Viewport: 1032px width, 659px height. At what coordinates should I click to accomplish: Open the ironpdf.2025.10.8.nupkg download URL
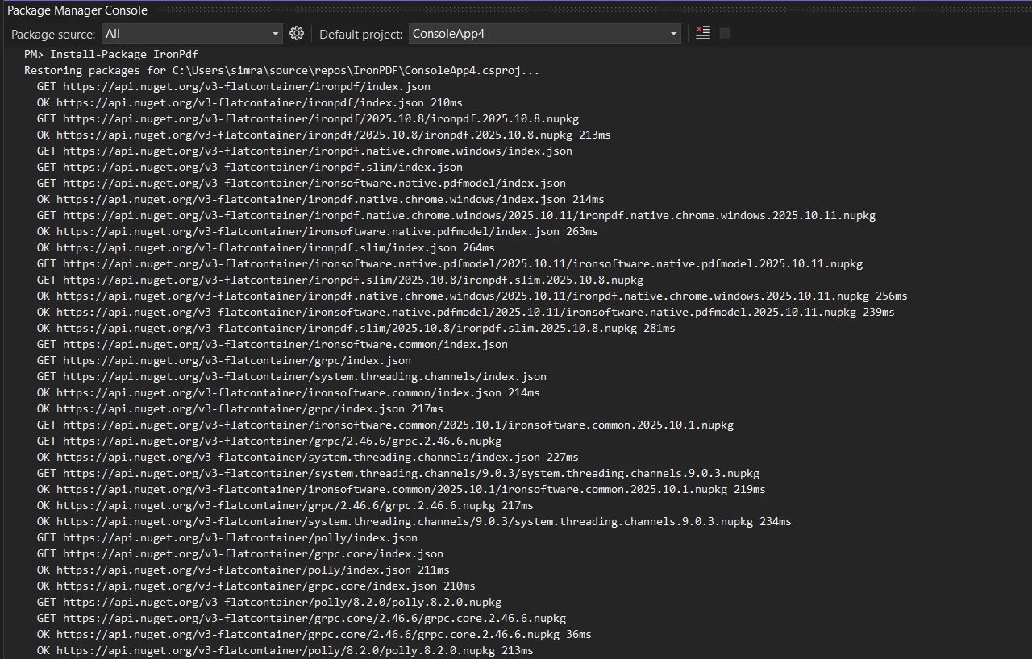tap(306, 118)
